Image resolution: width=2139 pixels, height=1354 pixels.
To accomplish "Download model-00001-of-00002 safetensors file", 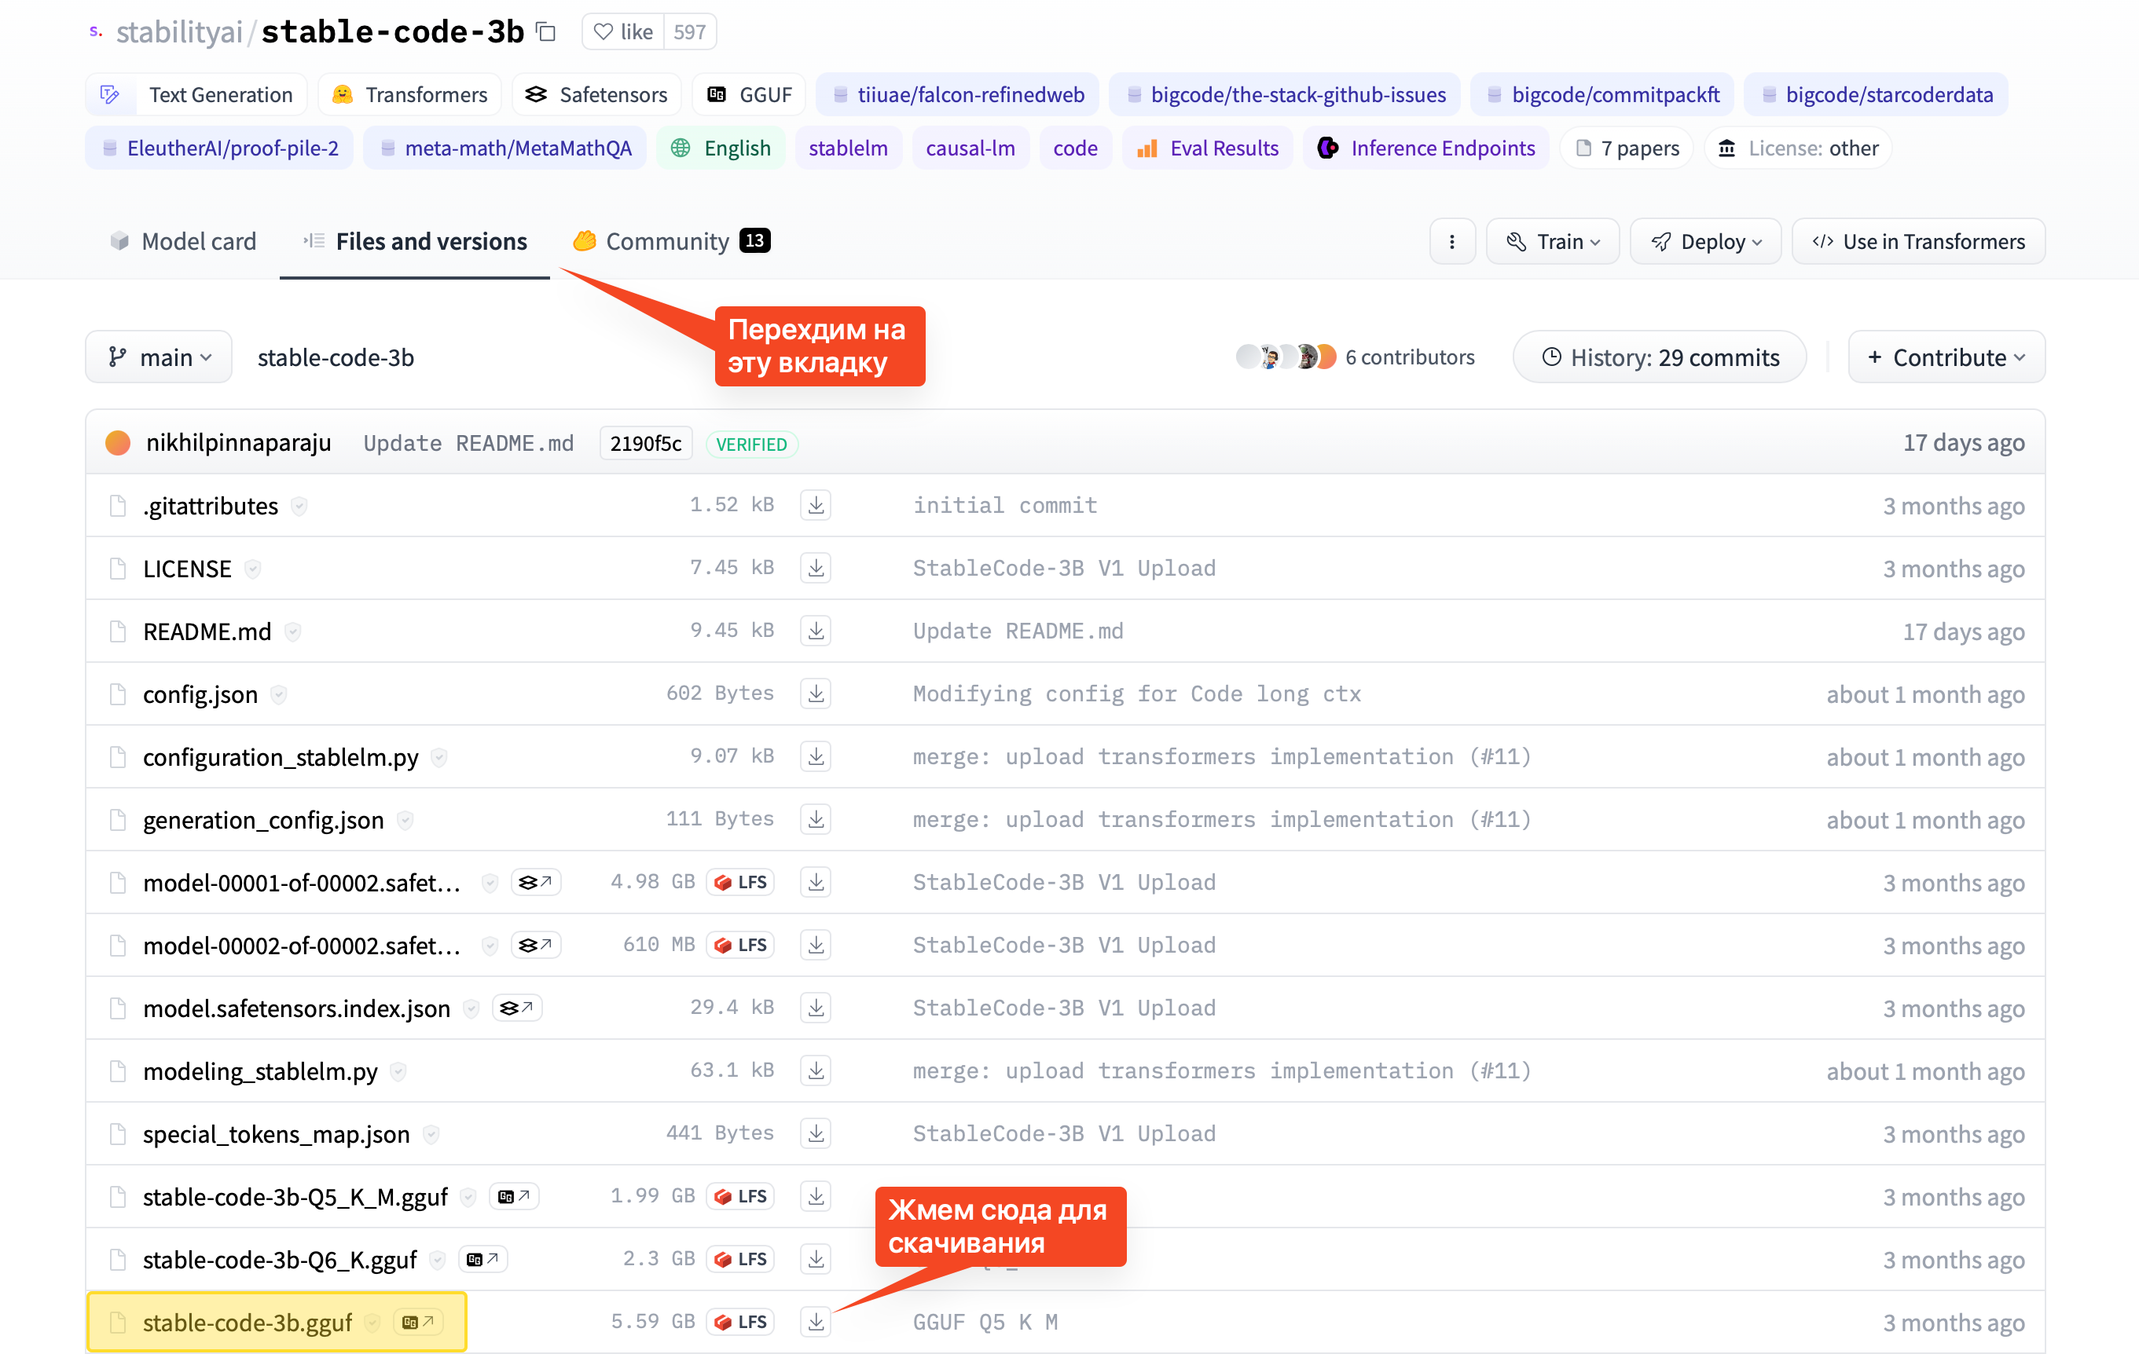I will click(816, 883).
